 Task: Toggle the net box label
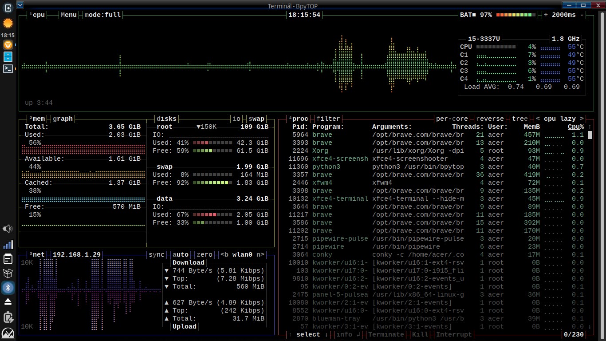(x=37, y=254)
